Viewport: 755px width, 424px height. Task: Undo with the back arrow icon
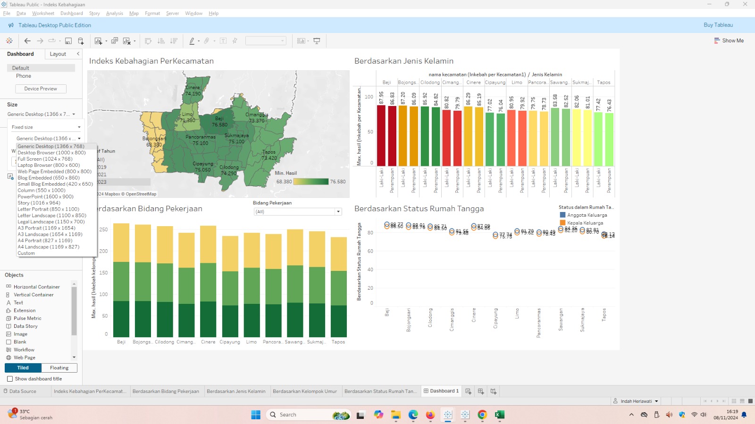point(27,41)
